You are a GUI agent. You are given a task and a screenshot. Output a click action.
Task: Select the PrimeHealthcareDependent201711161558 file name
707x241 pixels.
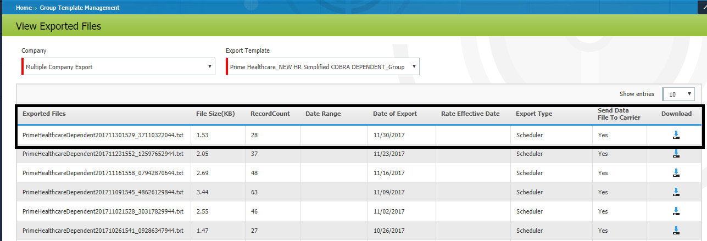point(103,173)
